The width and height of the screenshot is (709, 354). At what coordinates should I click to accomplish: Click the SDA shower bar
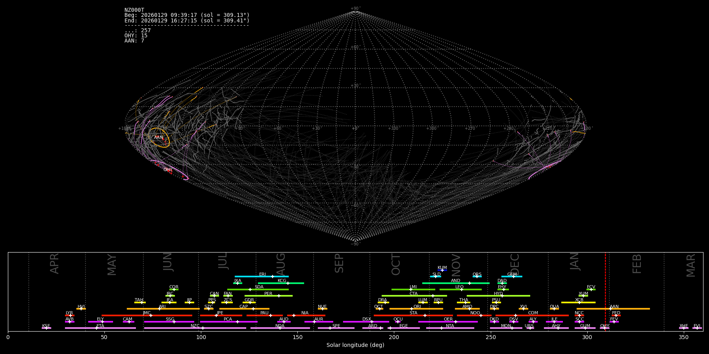[258, 289]
